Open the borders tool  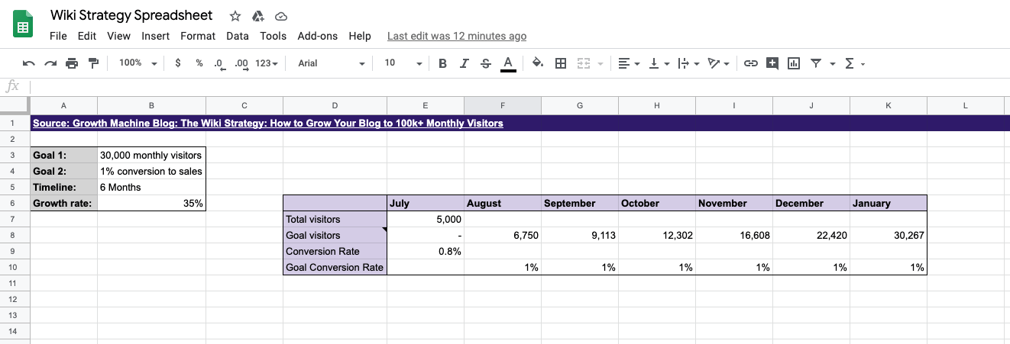click(560, 63)
